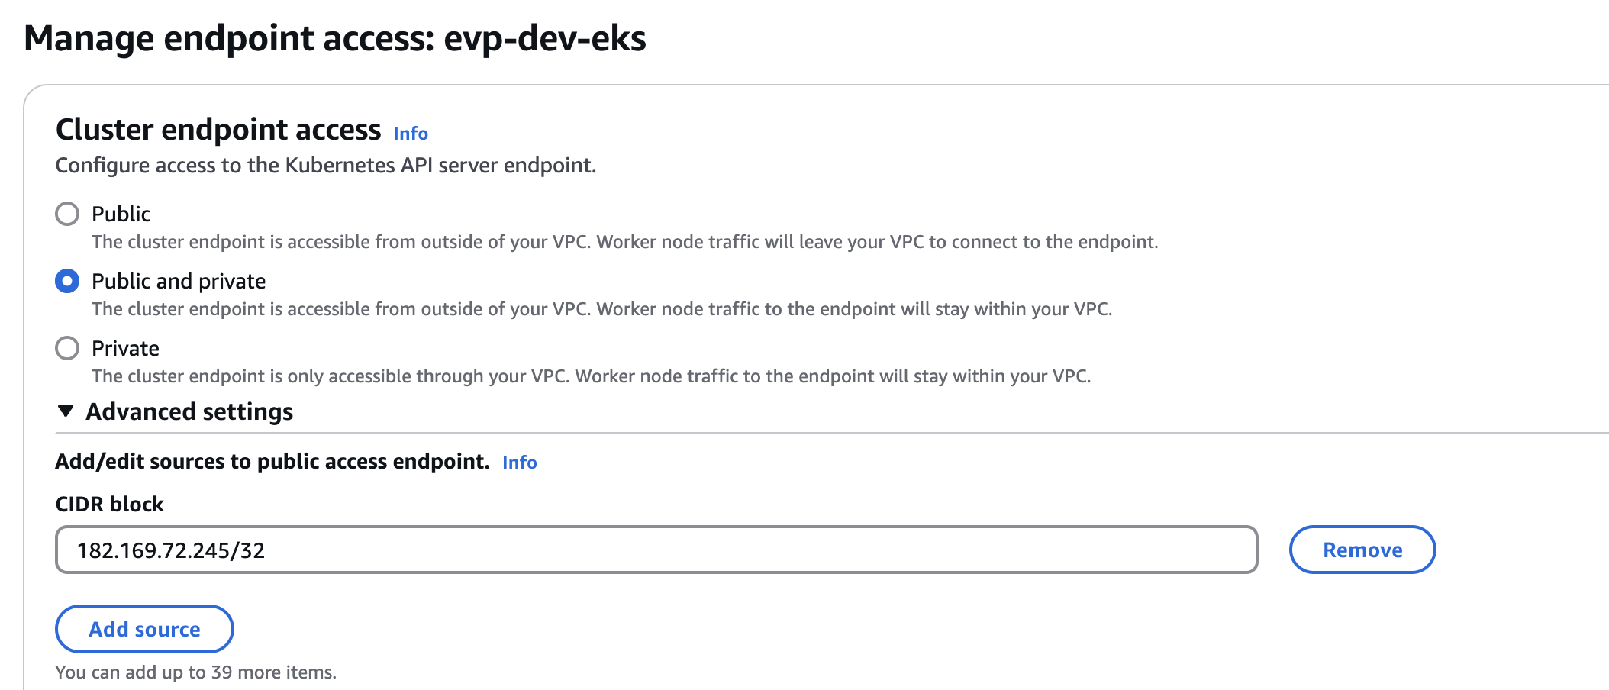This screenshot has height=690, width=1609.
Task: Select the Private radio button
Action: 67,348
